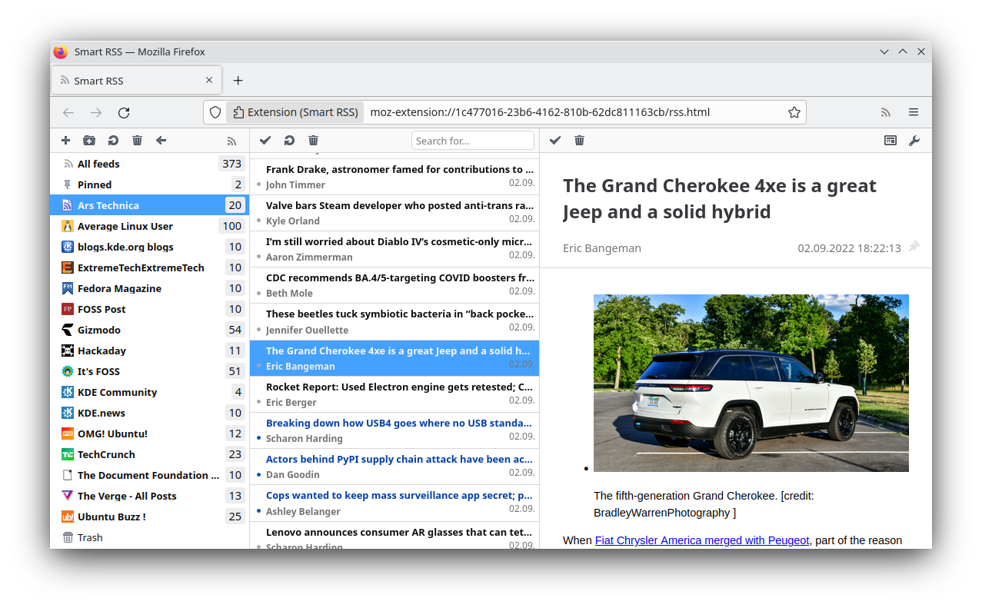Screen dimensions: 982x608
Task: Open Smart RSS options wrench icon
Action: click(914, 141)
